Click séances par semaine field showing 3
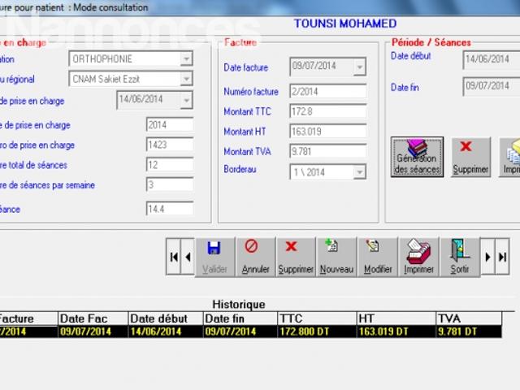Viewport: 520px width, 390px height. coord(170,184)
